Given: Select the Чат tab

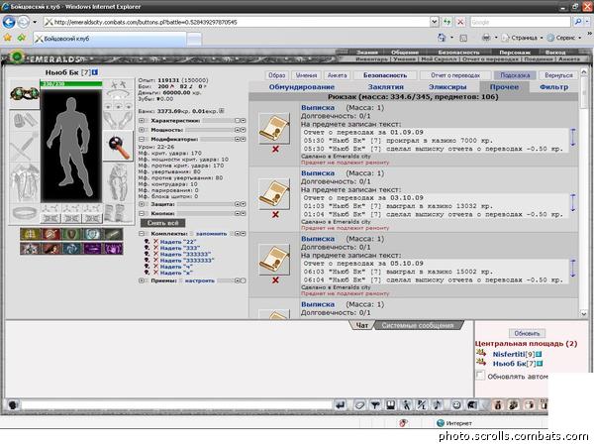Looking at the screenshot, I should tap(361, 325).
